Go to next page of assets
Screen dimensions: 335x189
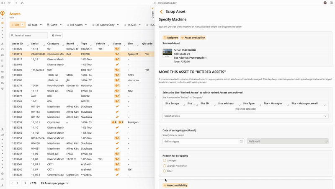coord(17,183)
